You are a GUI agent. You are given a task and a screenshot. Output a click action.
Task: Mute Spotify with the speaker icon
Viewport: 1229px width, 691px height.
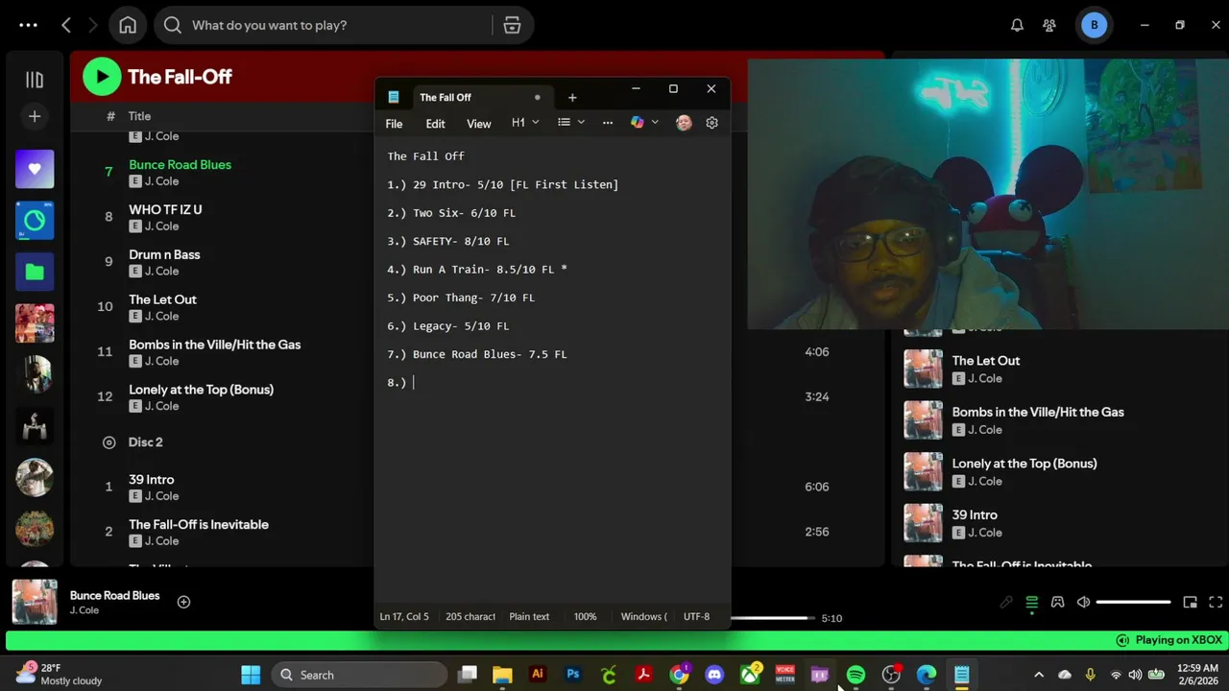(1083, 602)
